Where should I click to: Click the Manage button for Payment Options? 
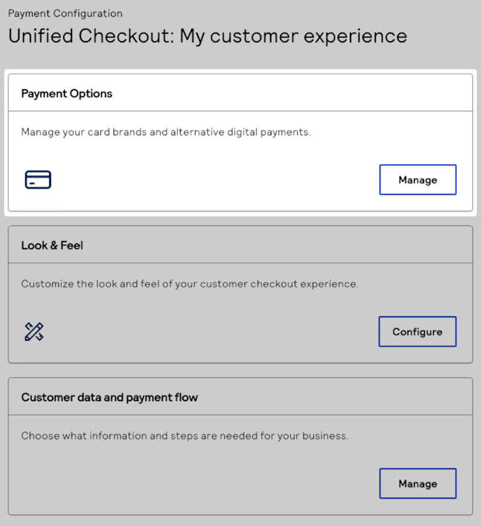click(418, 179)
